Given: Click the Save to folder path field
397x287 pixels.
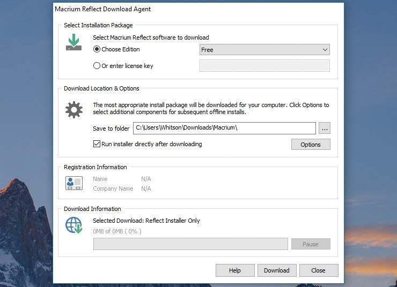Looking at the screenshot, I should 224,128.
